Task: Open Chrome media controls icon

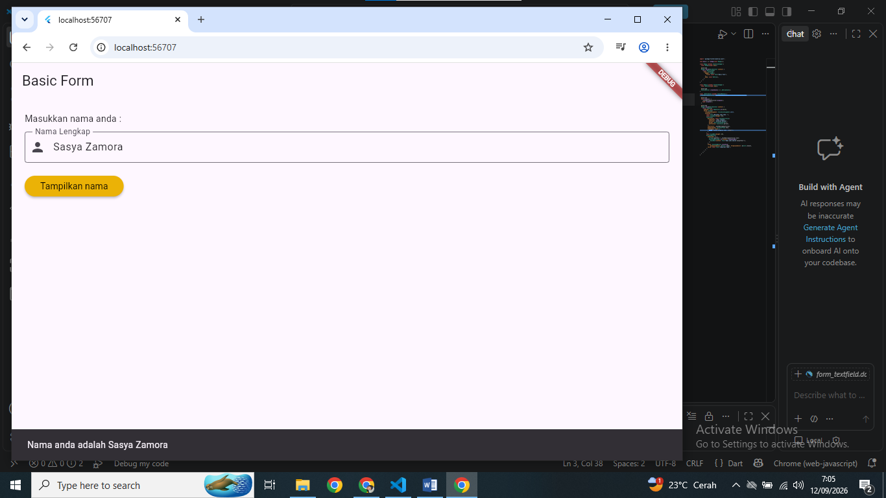Action: point(621,47)
